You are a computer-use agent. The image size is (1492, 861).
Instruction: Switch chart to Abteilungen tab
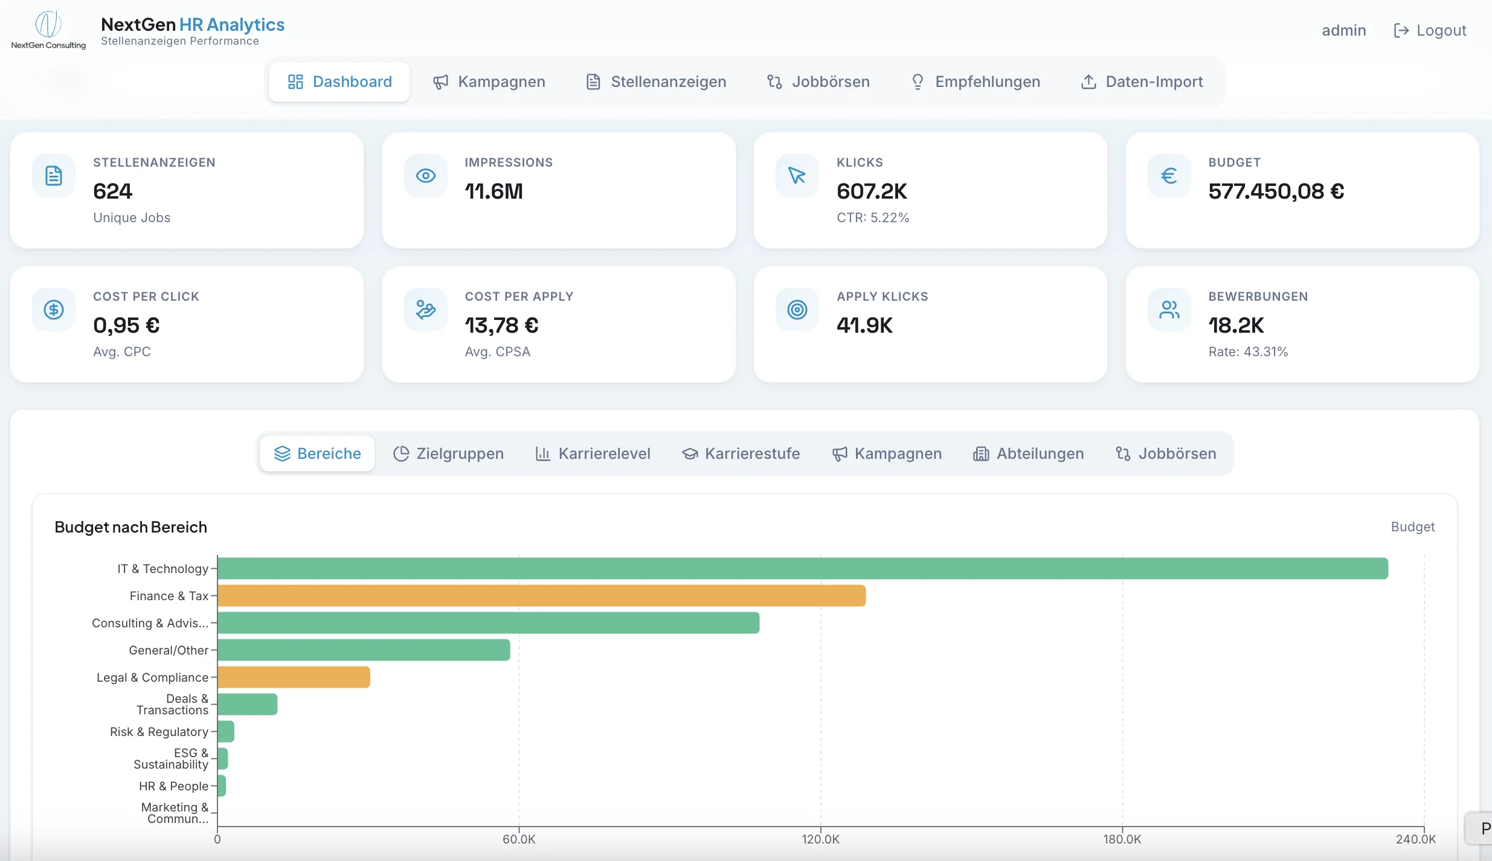tap(1029, 453)
